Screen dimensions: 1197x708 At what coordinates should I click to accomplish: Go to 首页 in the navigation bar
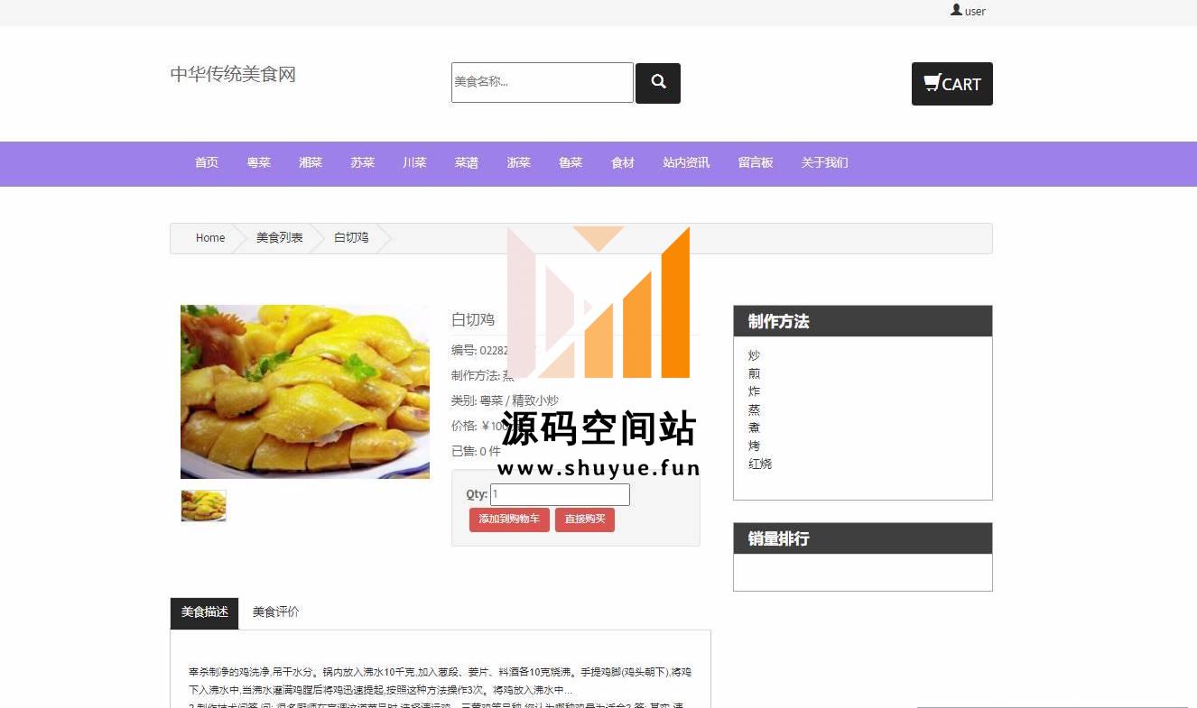tap(207, 163)
